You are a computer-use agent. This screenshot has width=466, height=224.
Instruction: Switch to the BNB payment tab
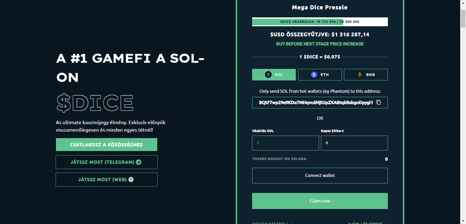366,75
